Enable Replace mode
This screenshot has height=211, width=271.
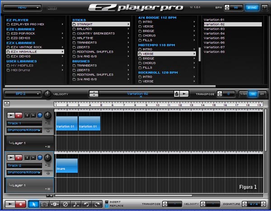[x=107, y=206]
